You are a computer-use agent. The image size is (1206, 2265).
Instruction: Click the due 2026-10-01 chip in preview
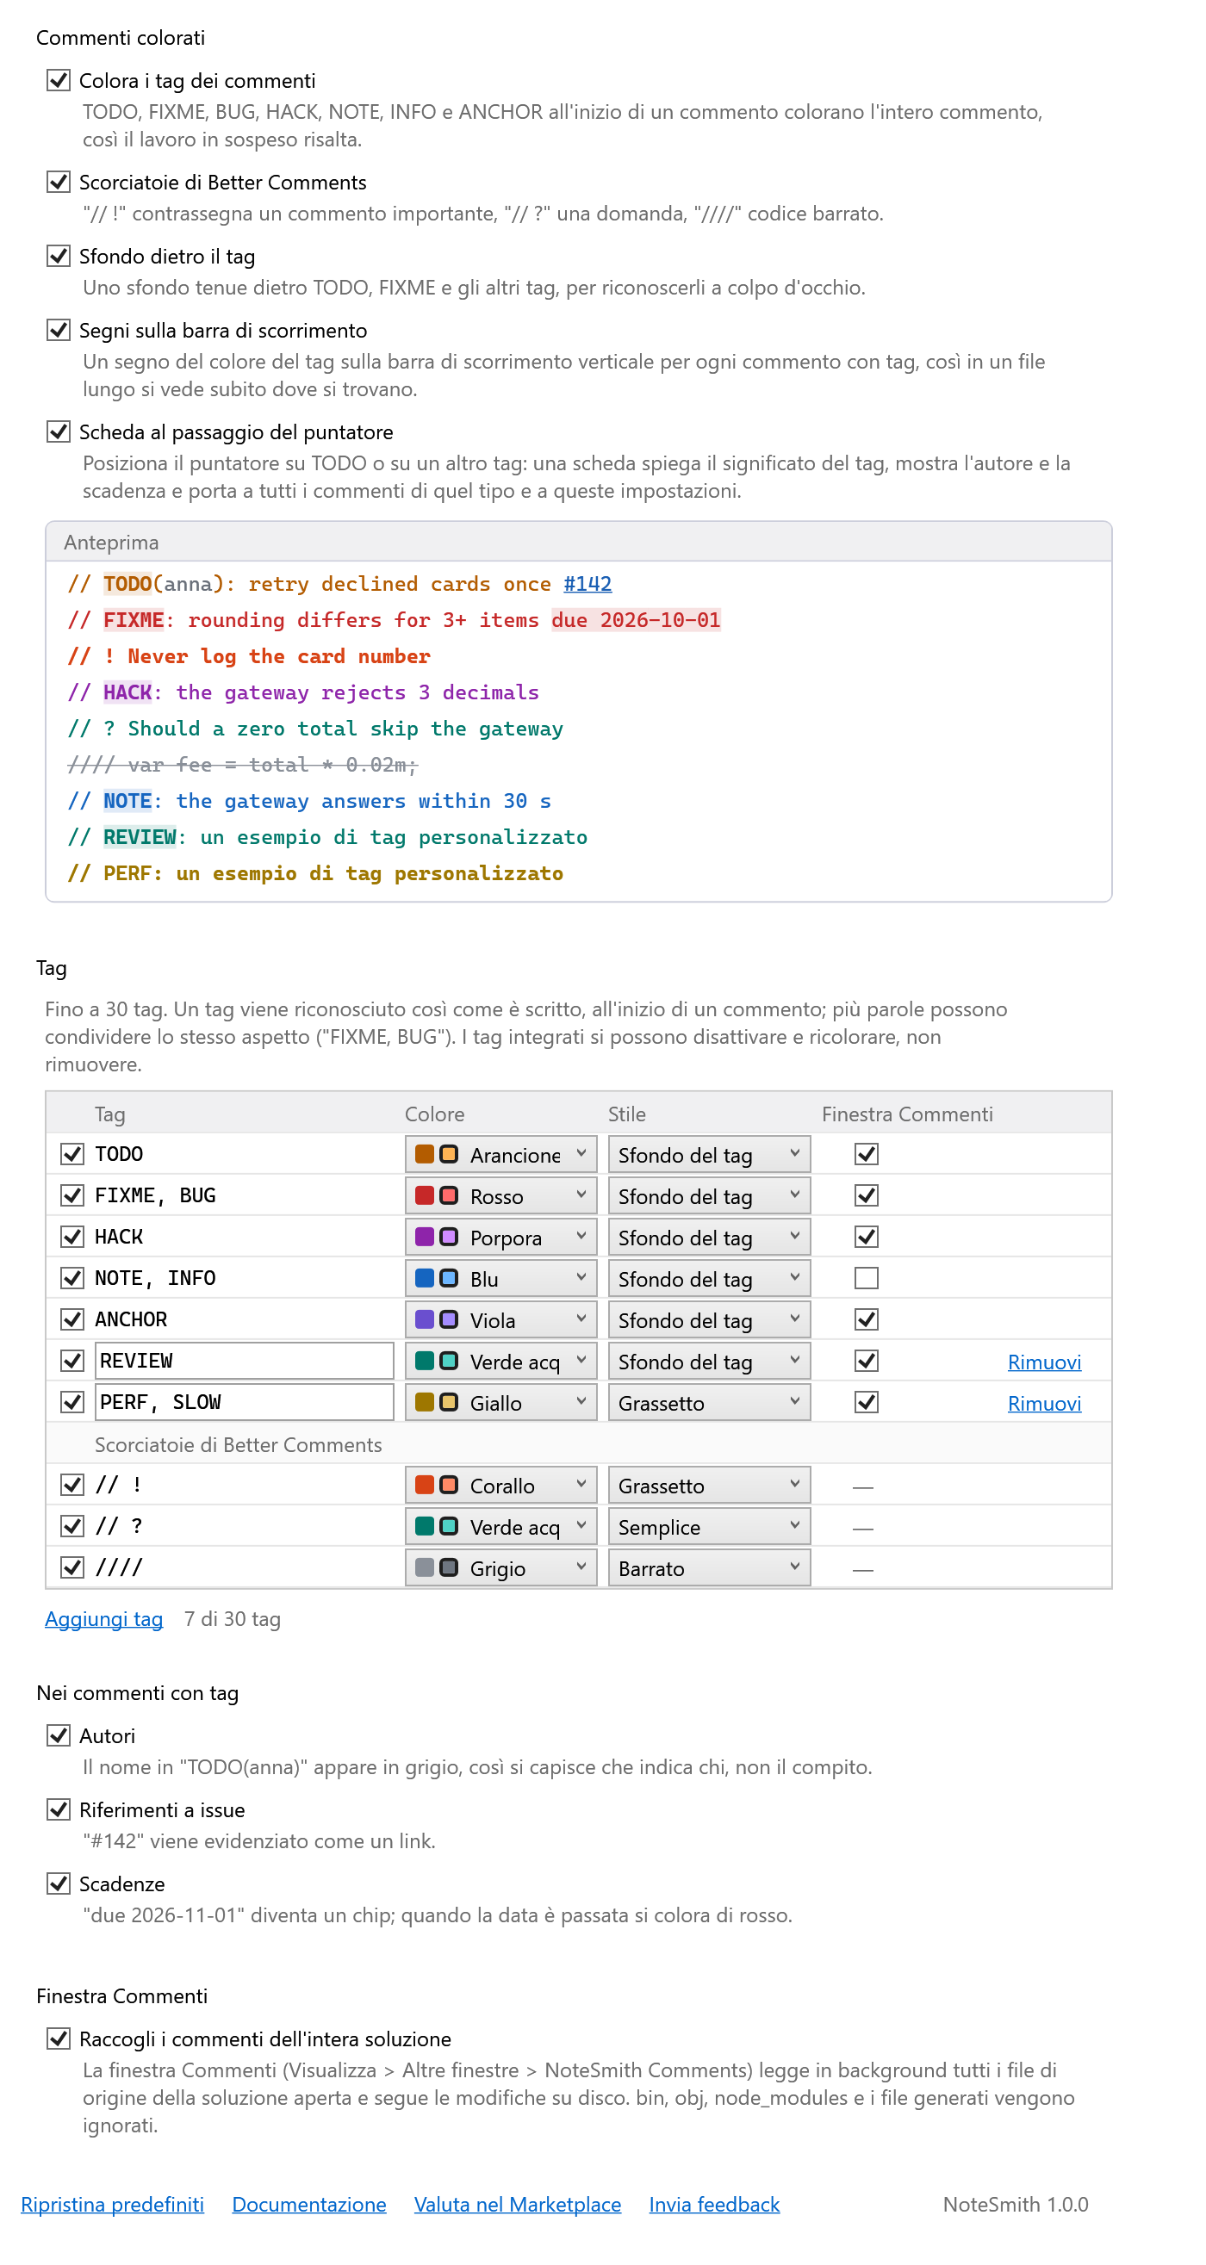coord(636,620)
